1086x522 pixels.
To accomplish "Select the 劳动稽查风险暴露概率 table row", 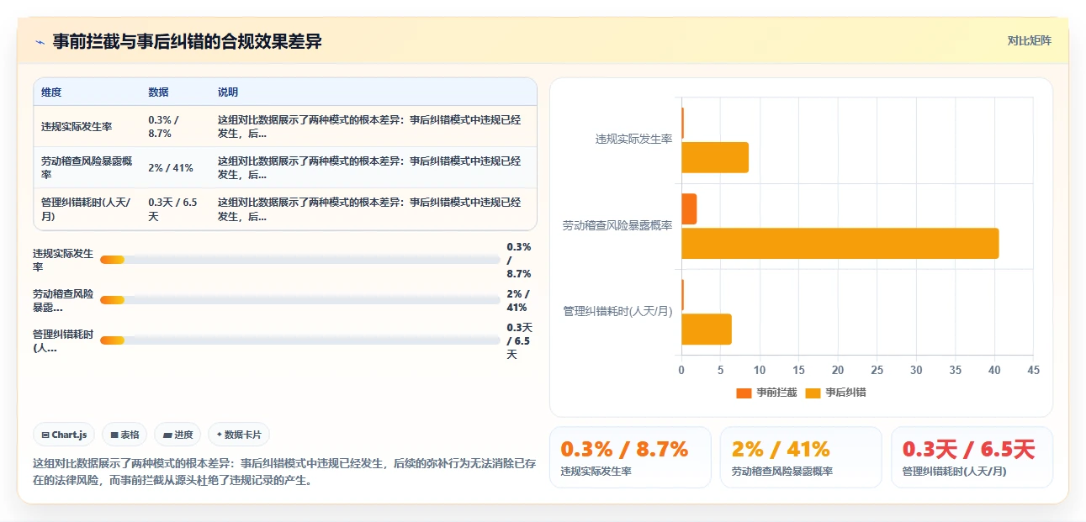I will 285,168.
